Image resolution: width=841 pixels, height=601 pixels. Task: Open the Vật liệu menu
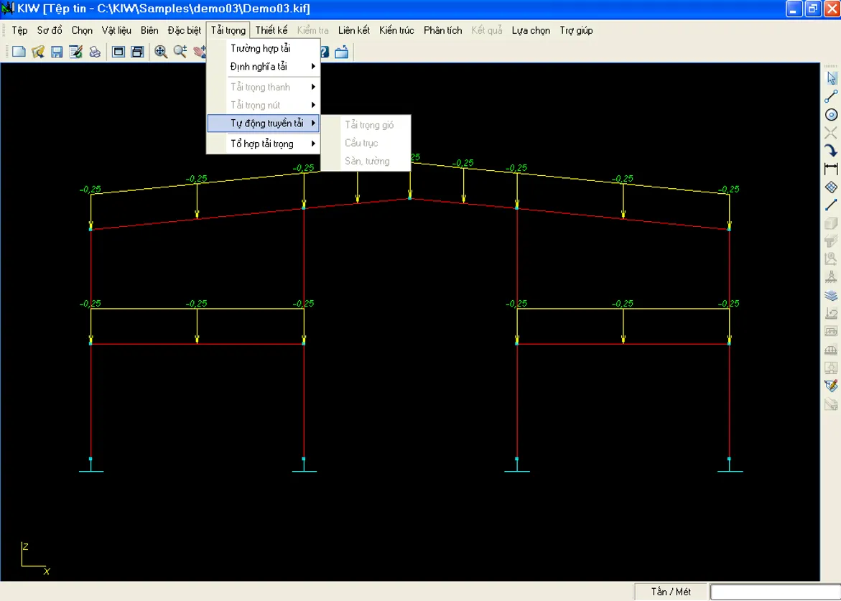116,30
